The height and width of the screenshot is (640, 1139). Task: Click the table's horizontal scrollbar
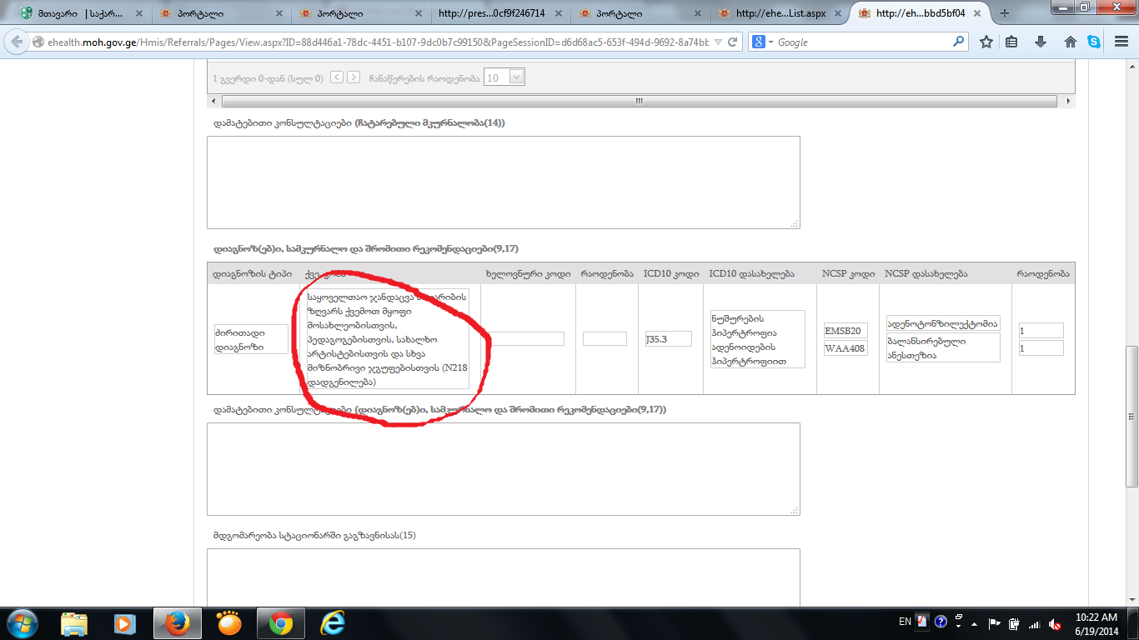[x=640, y=101]
